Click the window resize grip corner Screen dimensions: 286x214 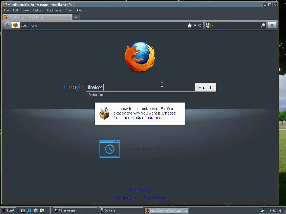click(276, 202)
